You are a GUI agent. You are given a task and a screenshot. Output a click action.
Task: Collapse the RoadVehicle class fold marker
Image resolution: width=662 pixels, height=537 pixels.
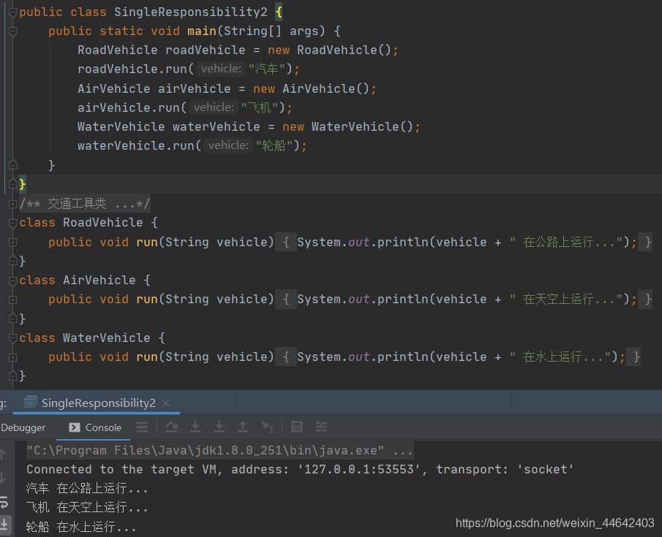pyautogui.click(x=12, y=223)
